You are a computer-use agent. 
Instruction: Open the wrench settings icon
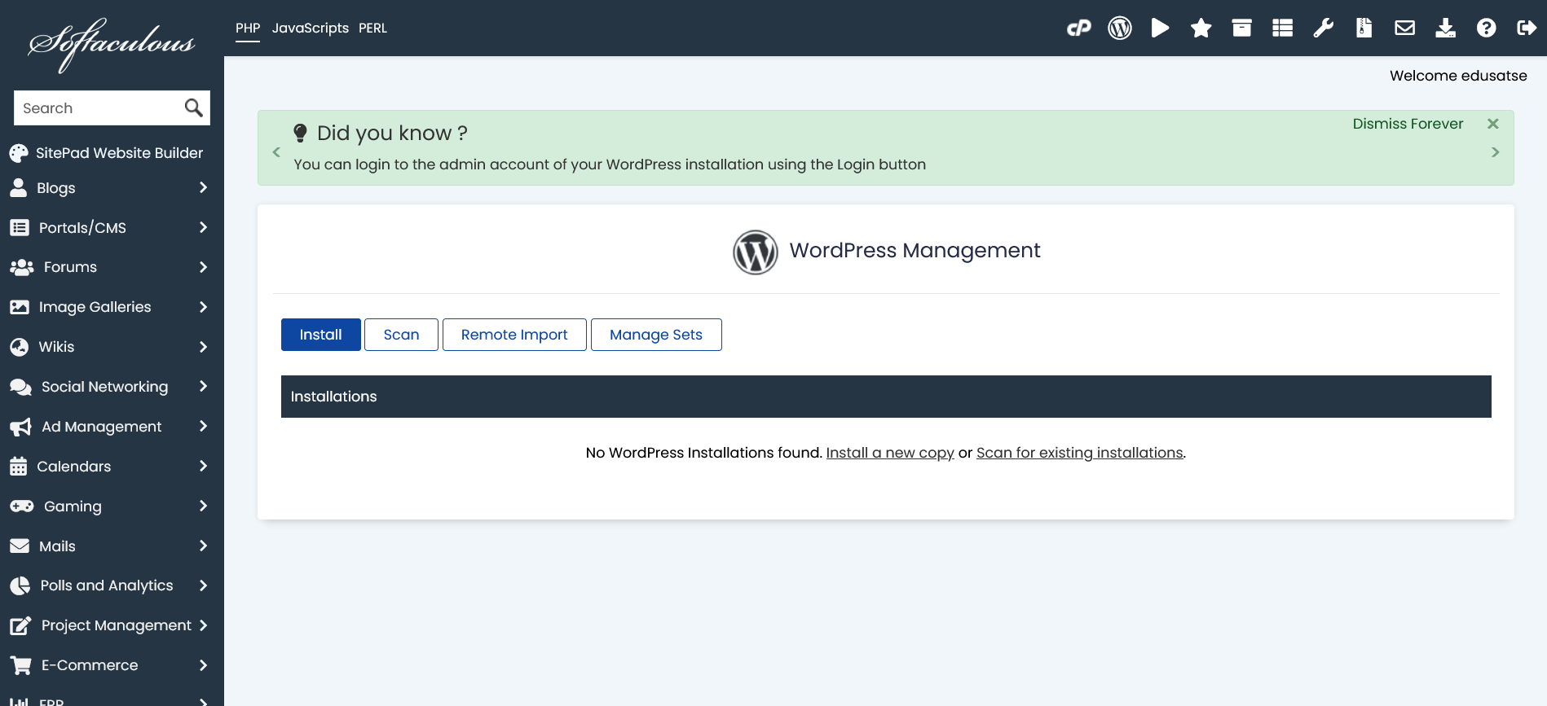click(x=1323, y=29)
